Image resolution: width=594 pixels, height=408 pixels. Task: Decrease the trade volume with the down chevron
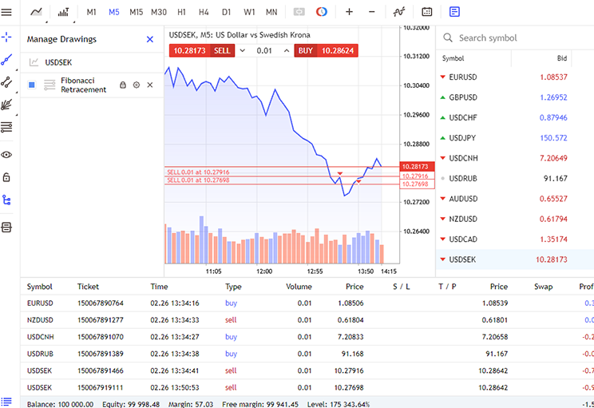243,50
